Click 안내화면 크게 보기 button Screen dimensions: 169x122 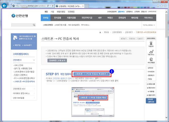click(x=57, y=60)
